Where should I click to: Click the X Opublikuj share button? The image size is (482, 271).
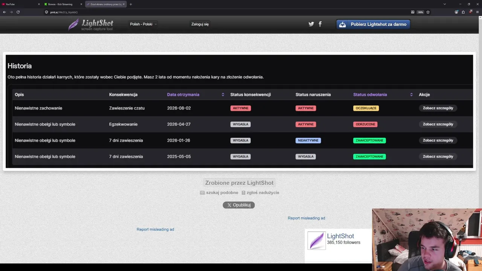click(239, 205)
